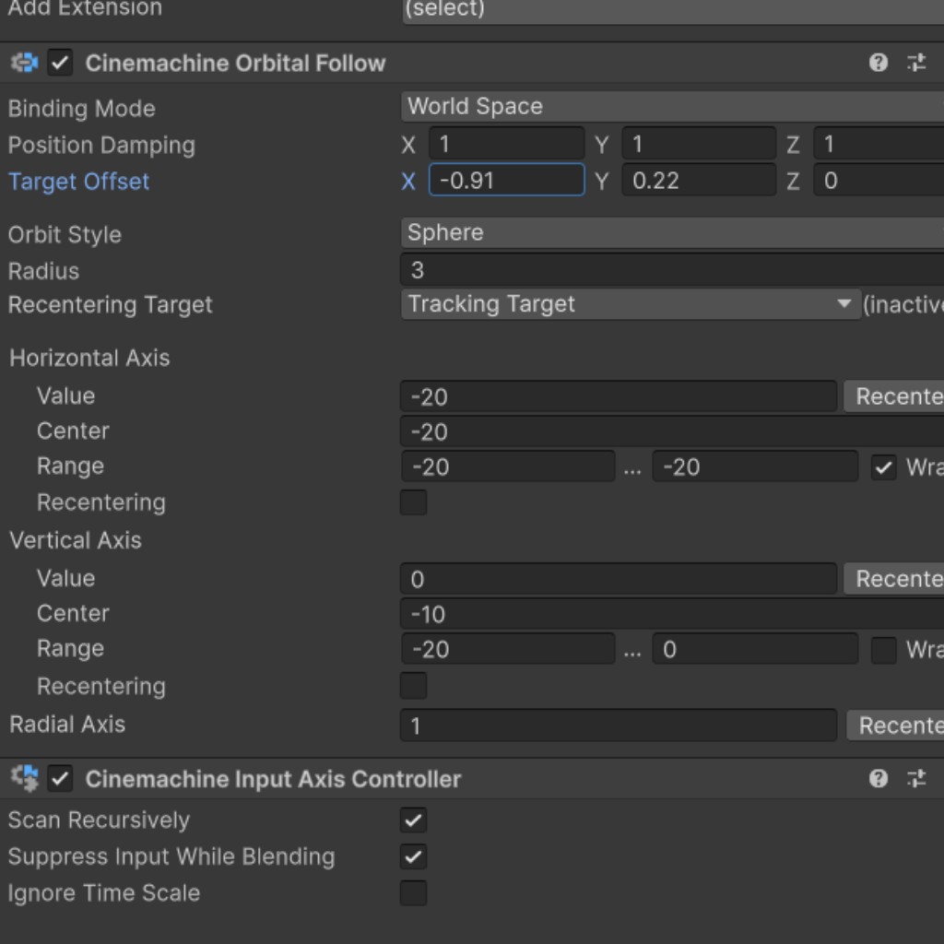Viewport: 944px width, 944px height.
Task: Disable the Cinemachine Orbital Follow component checkbox
Action: [60, 63]
